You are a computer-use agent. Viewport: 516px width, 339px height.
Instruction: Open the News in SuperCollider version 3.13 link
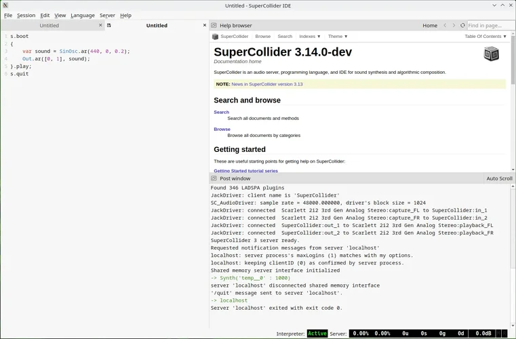pos(266,84)
